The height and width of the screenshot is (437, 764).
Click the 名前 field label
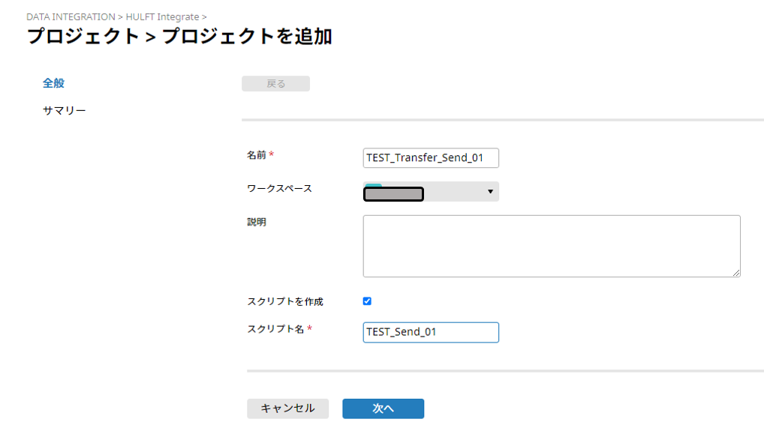coord(256,155)
